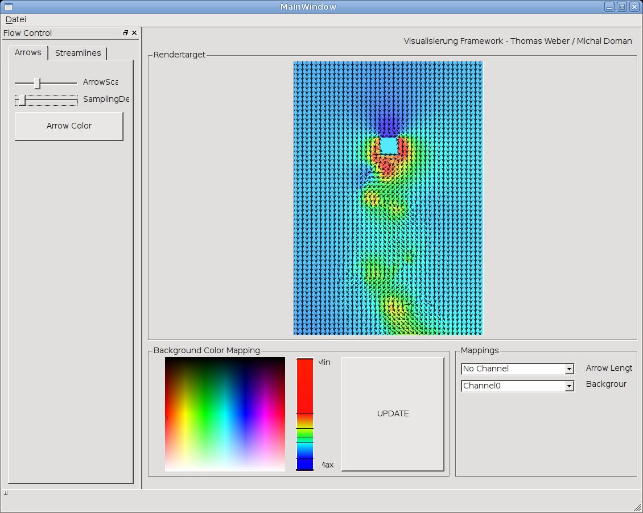
Task: Click the resize grip at window corner
Action: click(x=637, y=507)
